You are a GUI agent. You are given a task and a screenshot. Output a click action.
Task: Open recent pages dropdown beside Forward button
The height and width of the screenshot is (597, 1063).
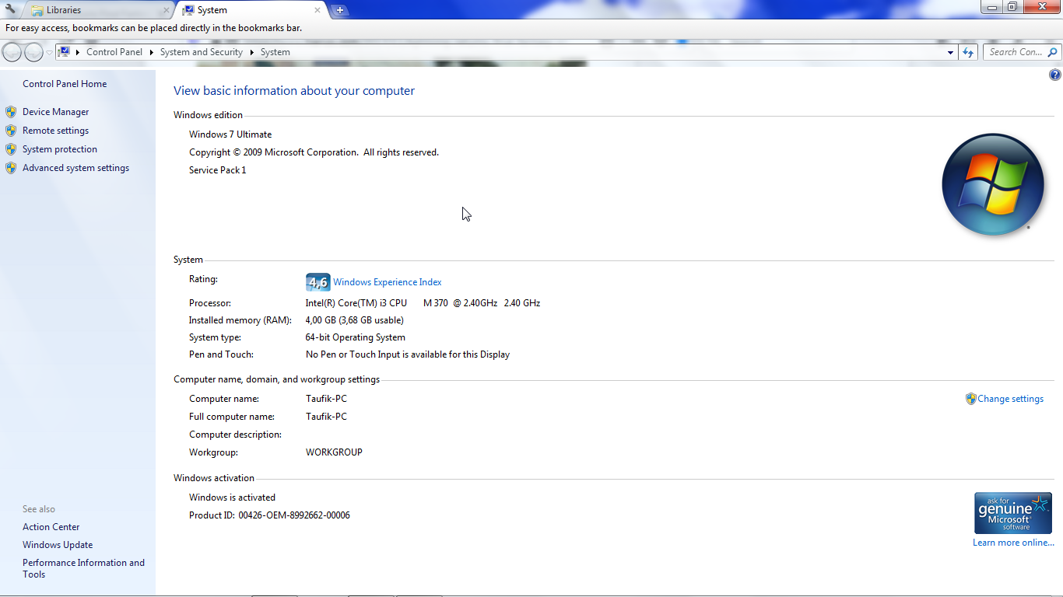click(x=49, y=52)
